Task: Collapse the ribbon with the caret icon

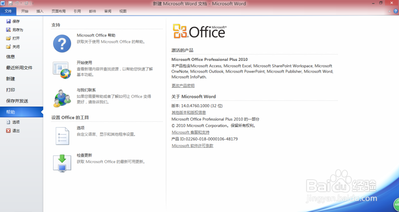Action: tap(389, 12)
